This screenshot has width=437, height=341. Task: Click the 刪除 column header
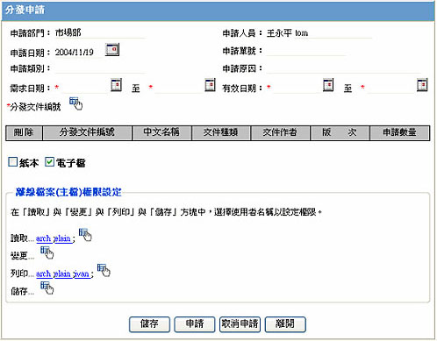[x=24, y=133]
